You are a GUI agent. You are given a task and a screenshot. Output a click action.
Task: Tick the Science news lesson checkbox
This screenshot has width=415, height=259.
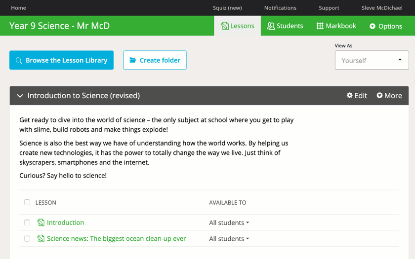coord(27,239)
